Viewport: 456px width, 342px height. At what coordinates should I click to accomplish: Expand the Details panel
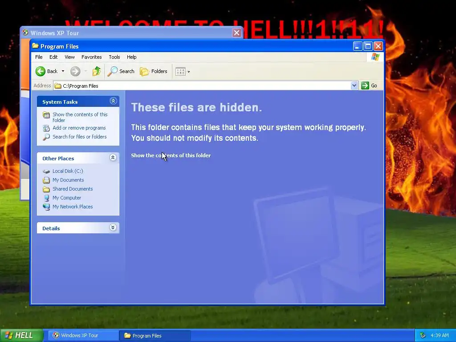(x=113, y=228)
